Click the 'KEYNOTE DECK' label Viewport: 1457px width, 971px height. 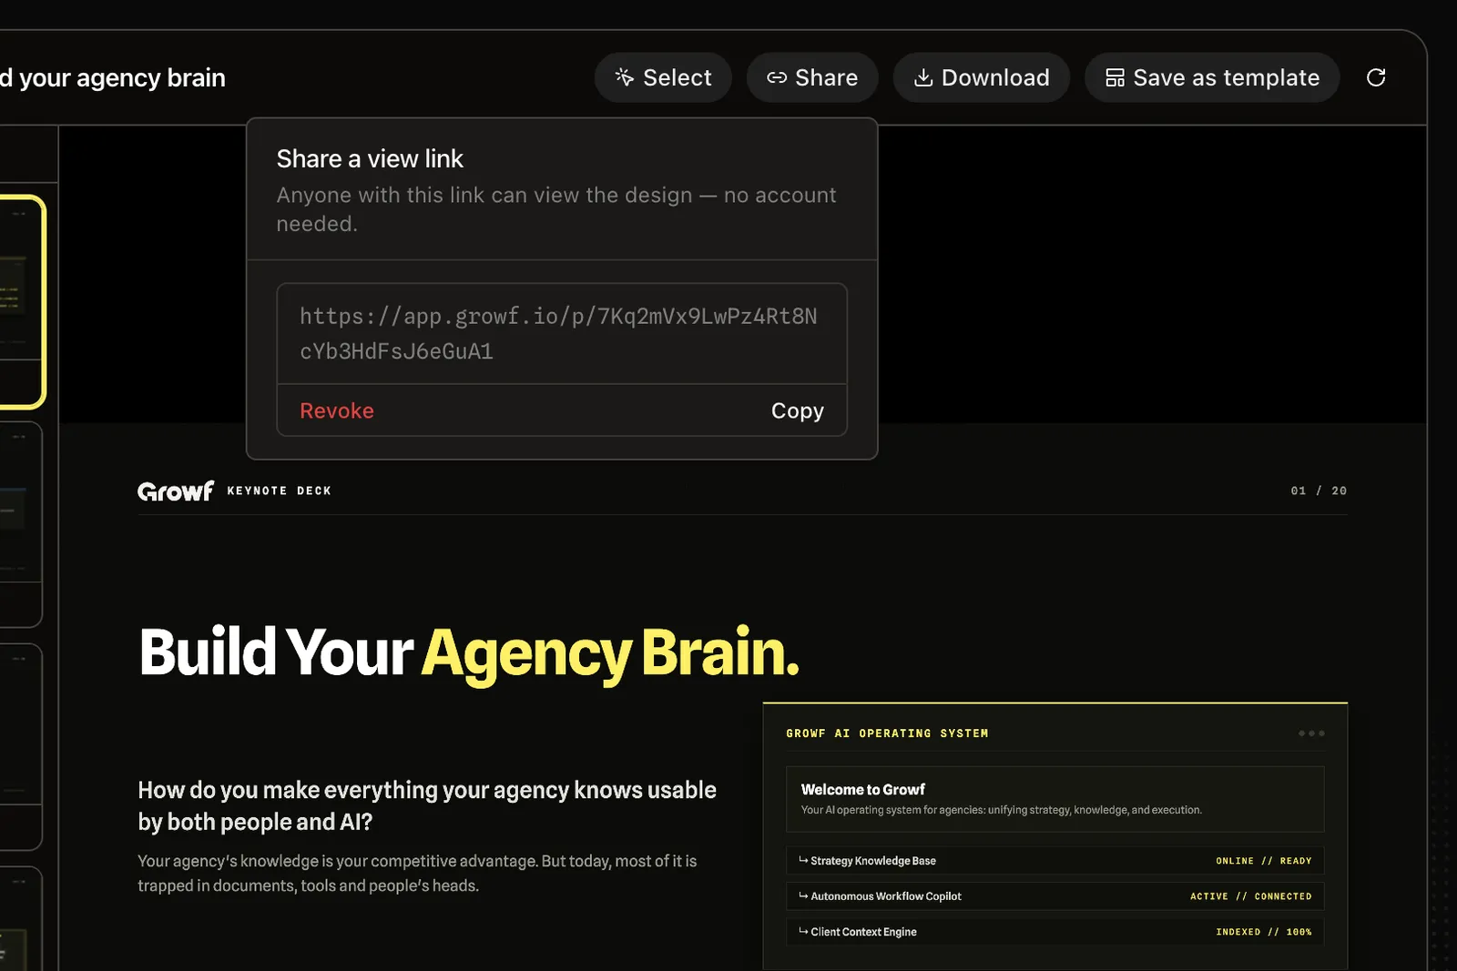(279, 491)
